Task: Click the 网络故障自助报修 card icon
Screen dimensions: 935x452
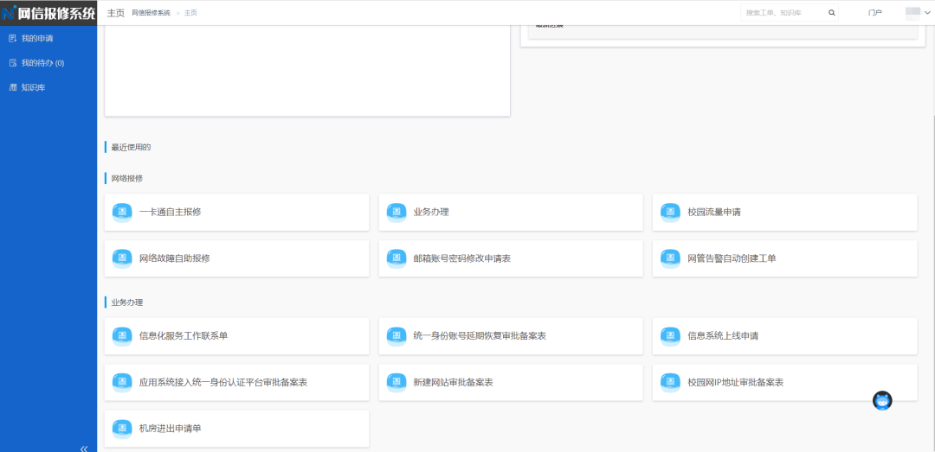Action: (122, 258)
